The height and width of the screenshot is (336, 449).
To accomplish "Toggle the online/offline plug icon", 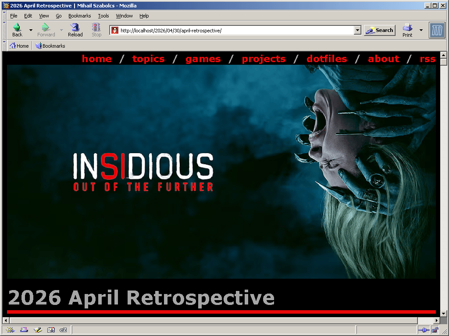I will (424, 330).
